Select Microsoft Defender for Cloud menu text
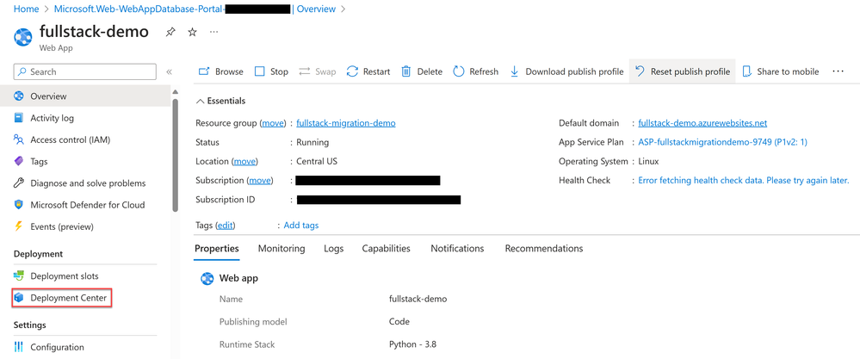The width and height of the screenshot is (860, 359). (x=88, y=205)
